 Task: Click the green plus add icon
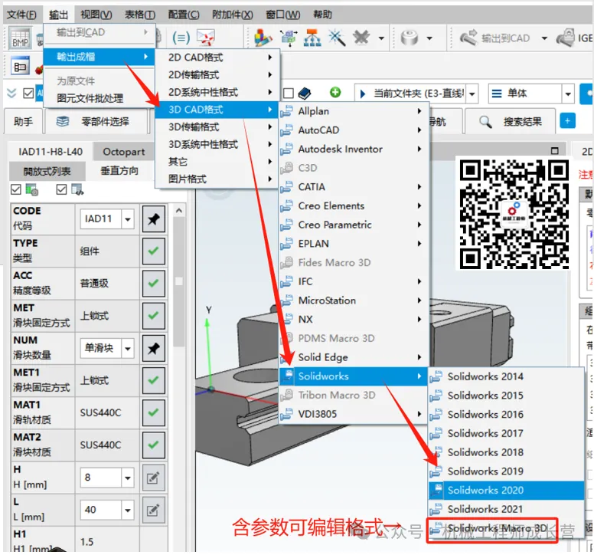(x=335, y=92)
